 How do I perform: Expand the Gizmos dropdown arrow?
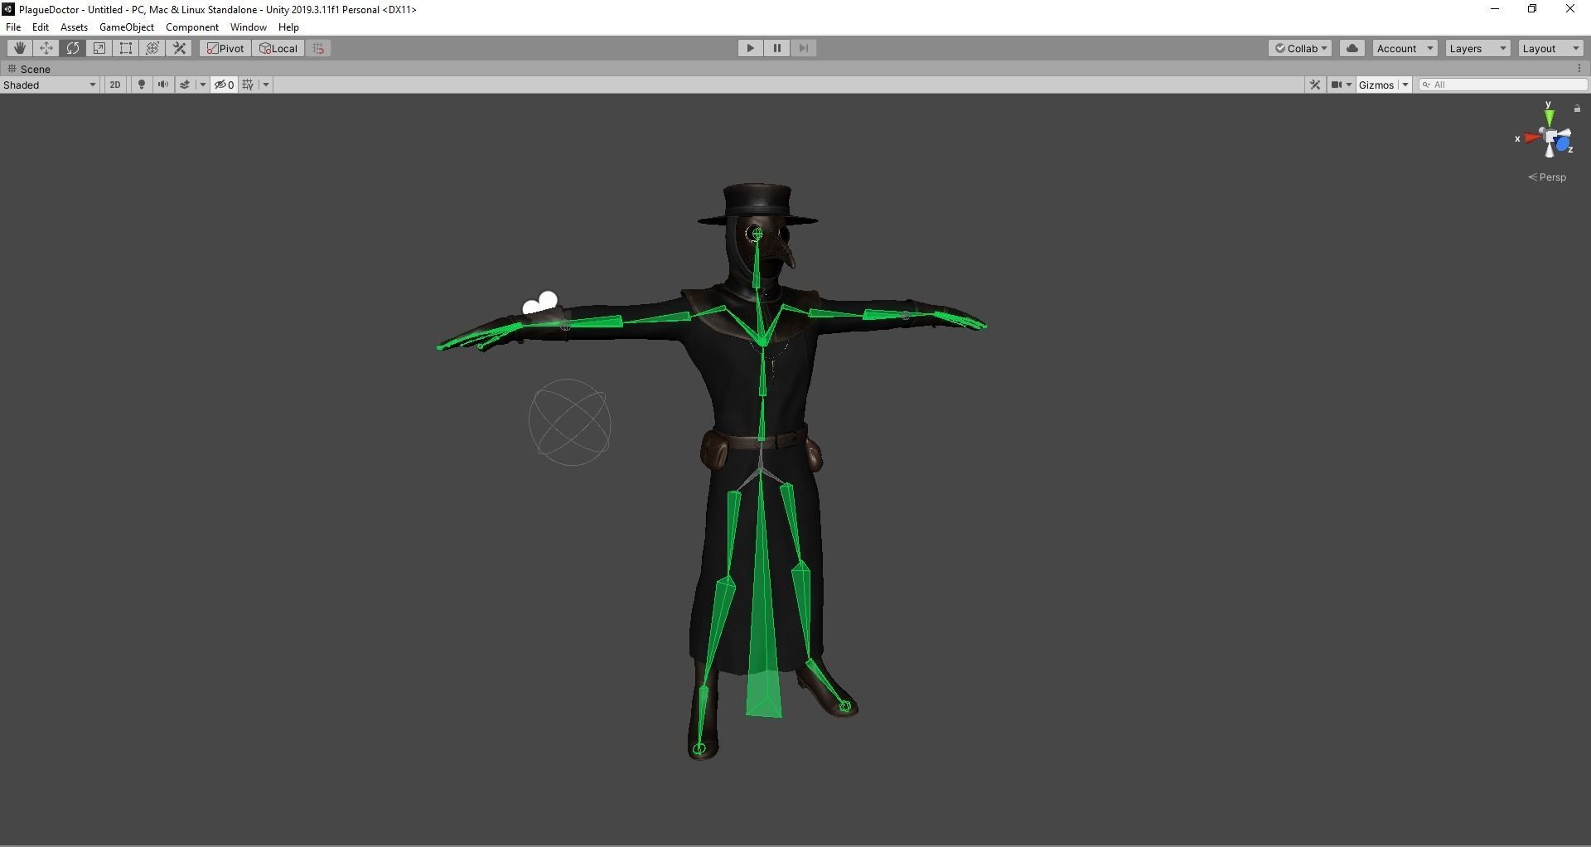pyautogui.click(x=1405, y=85)
